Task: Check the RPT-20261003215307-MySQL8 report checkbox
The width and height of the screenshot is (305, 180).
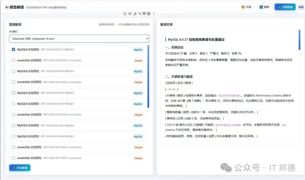Action: (x=14, y=93)
